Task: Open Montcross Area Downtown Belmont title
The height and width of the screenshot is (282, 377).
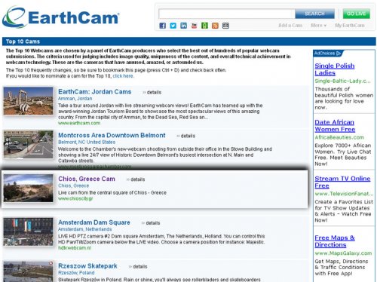Action: coord(112,135)
